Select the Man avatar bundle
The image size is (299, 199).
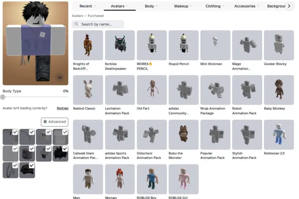[88, 179]
